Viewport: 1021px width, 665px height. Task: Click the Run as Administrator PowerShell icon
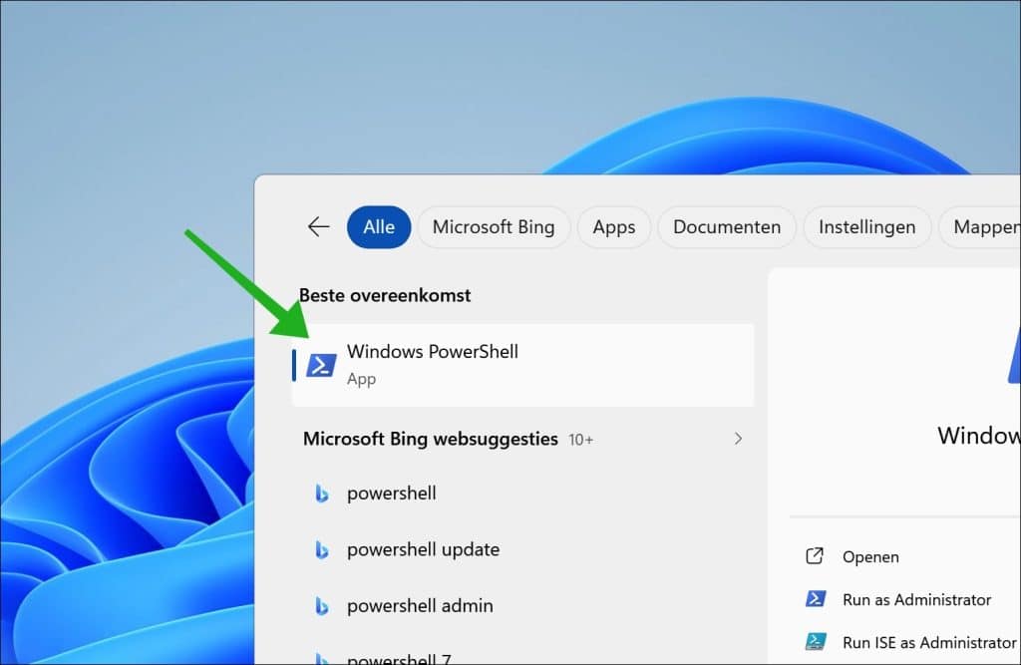pos(816,598)
